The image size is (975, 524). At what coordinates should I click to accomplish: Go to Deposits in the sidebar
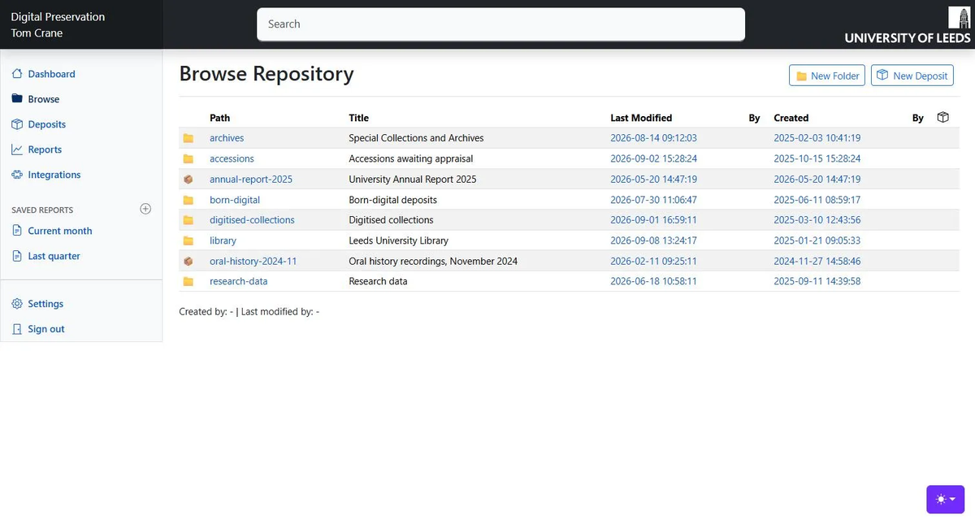(47, 124)
